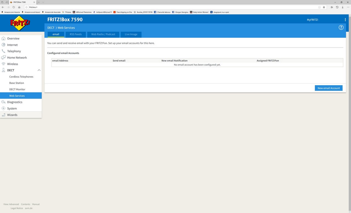Viewport: 351px width, 213px height.
Task: Click the browser forward arrow
Action: point(8,7)
